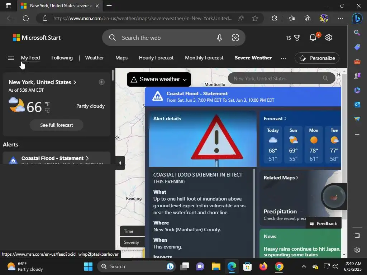Open Chrome from taskbar
The width and height of the screenshot is (367, 275).
[279, 266]
